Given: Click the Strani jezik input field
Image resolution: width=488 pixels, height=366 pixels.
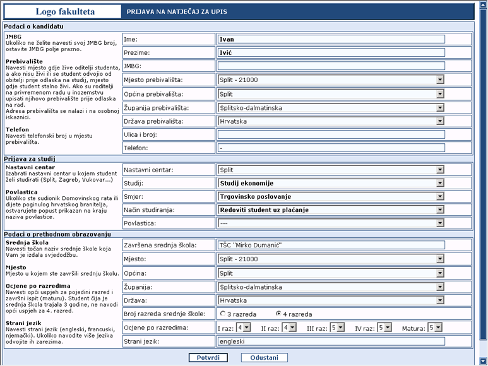Looking at the screenshot, I should click(x=330, y=341).
